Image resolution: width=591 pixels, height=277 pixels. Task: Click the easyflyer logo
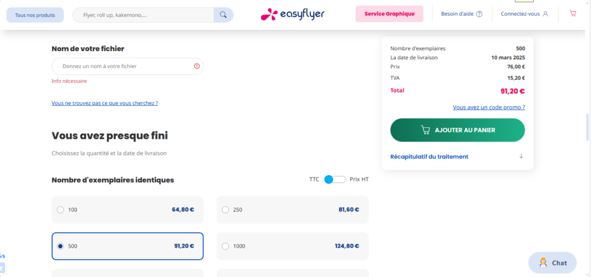293,14
